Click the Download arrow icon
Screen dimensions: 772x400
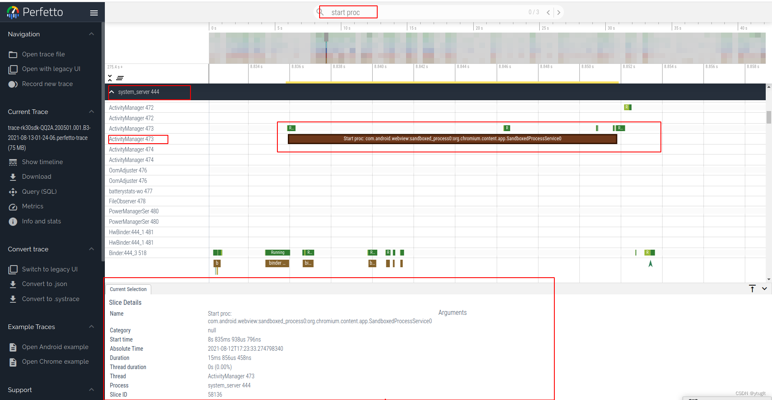[x=13, y=177]
